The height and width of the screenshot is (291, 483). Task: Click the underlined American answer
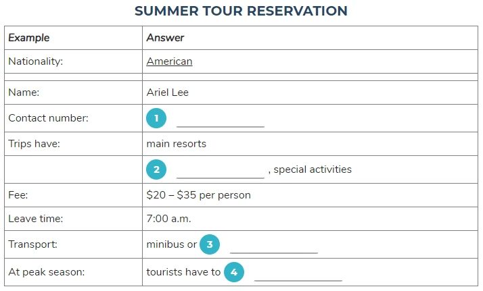click(x=169, y=61)
